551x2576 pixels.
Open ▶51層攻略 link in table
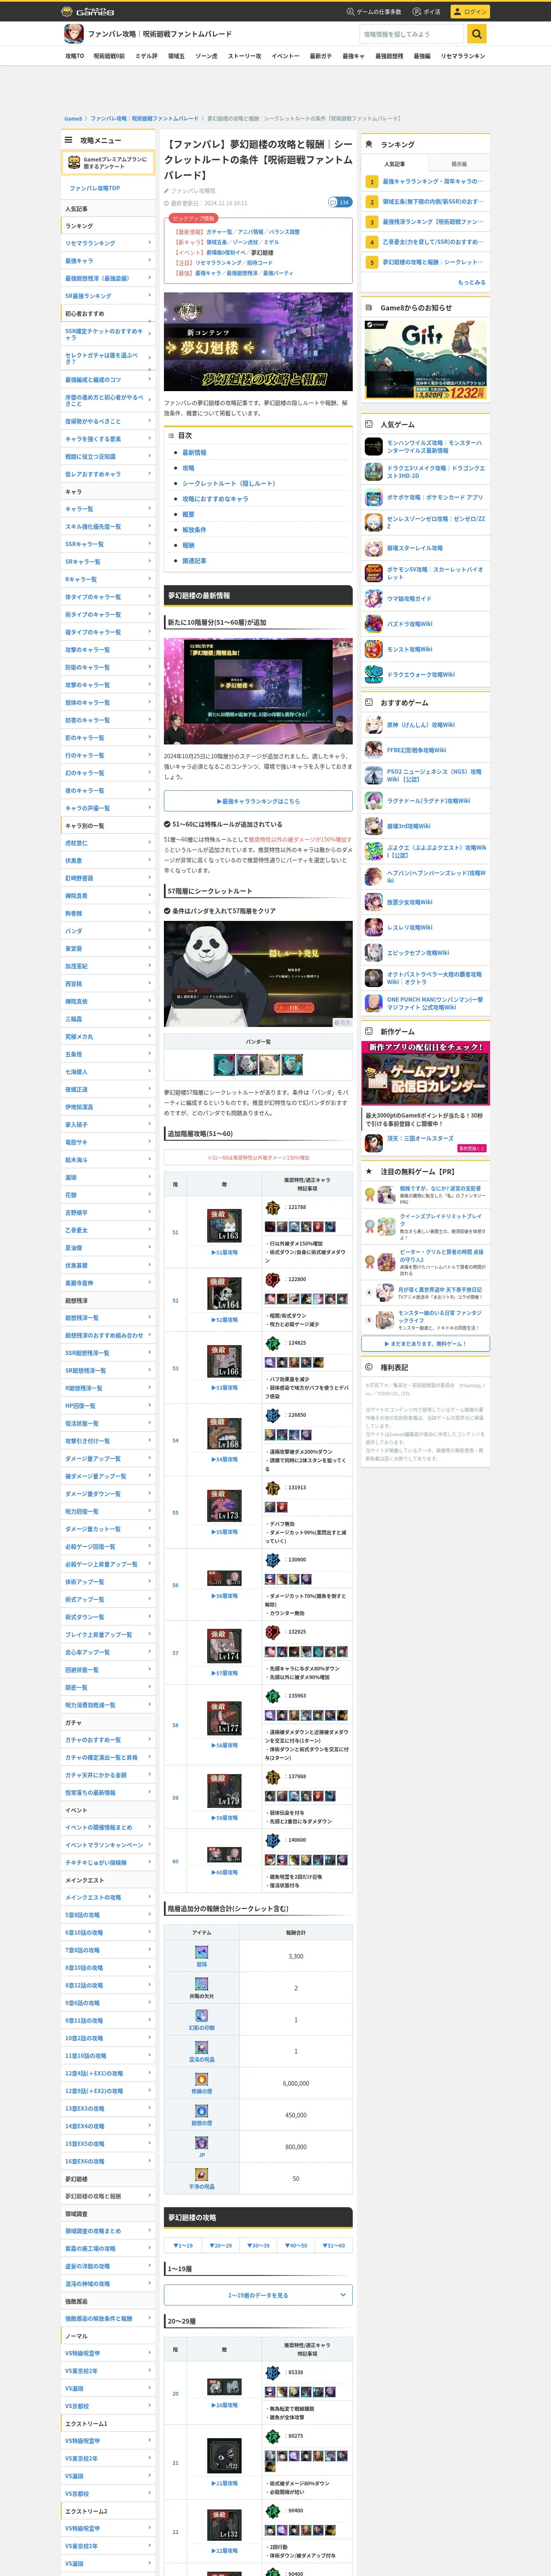click(x=224, y=1252)
